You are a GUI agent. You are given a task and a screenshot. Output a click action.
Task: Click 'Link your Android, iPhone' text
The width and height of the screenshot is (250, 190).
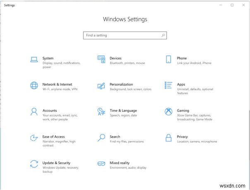point(194,63)
